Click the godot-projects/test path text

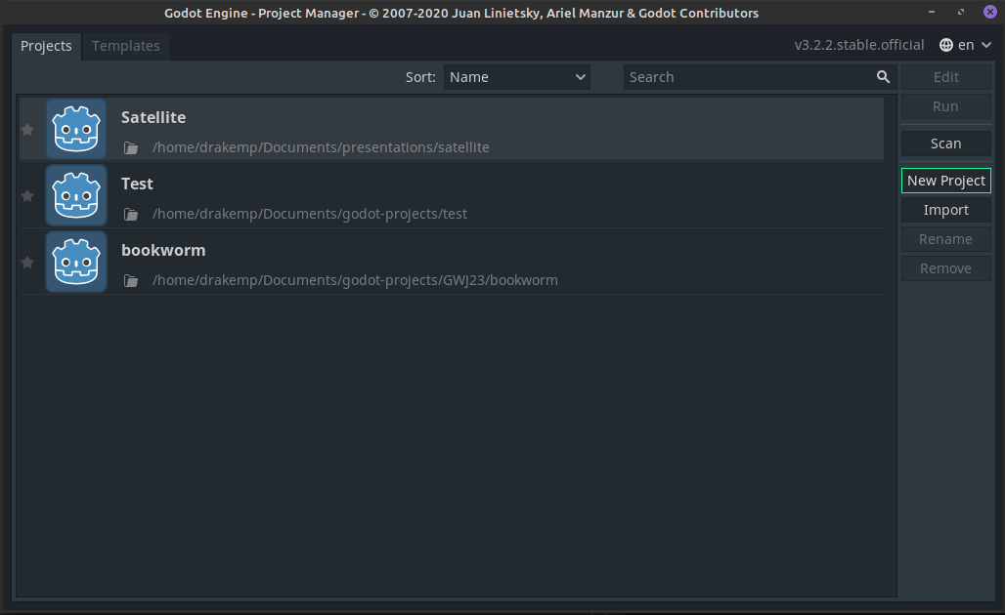[x=310, y=214]
